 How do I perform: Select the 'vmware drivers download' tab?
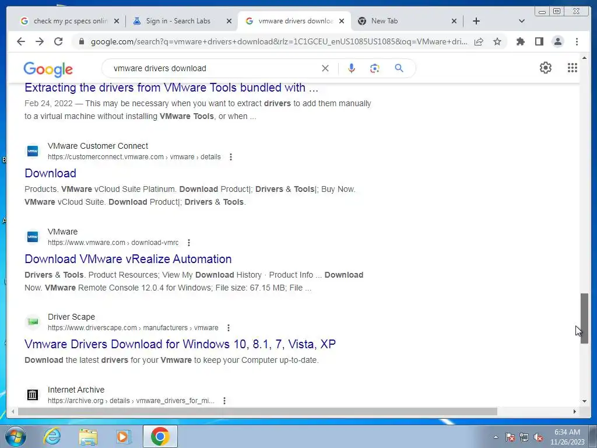(290, 21)
